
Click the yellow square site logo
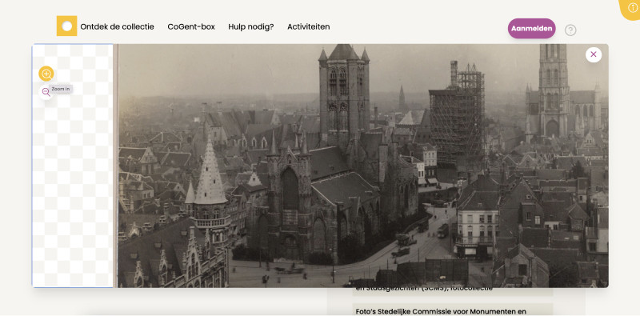[67, 26]
